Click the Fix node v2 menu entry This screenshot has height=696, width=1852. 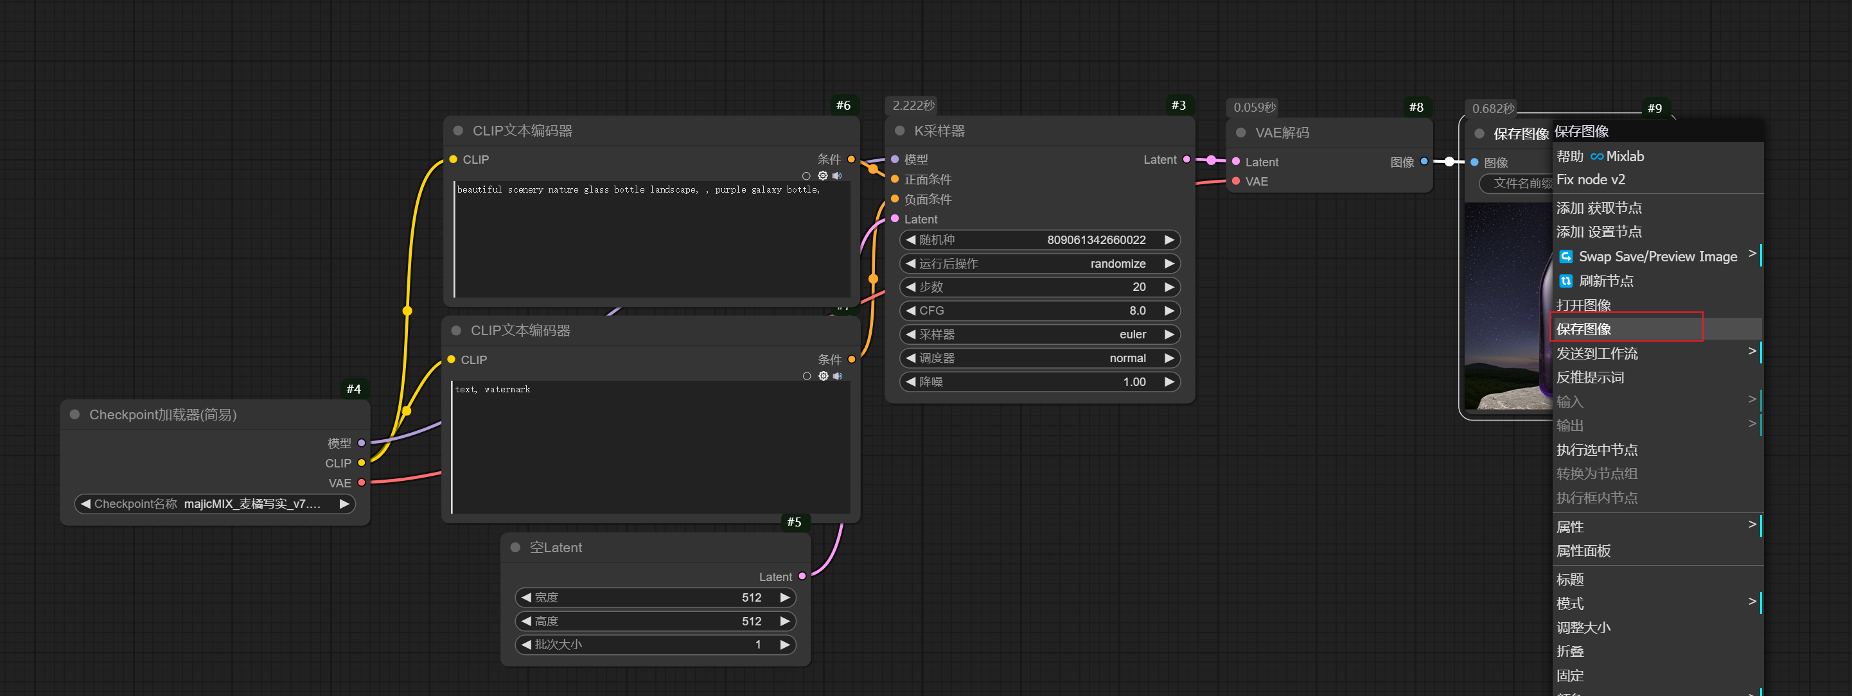click(x=1591, y=180)
